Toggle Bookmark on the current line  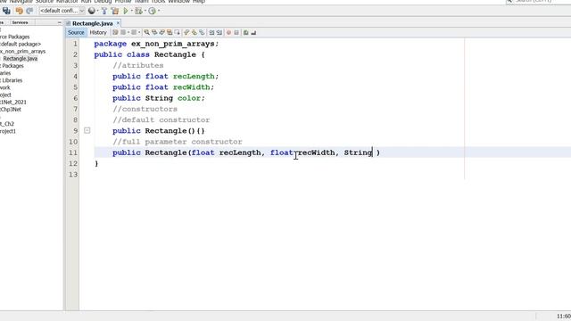point(202,32)
